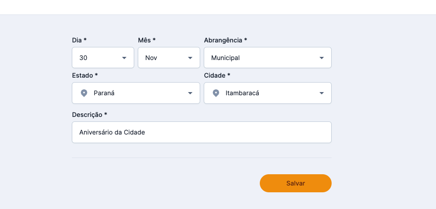Select the day value "30"
Screen dimensions: 436x209
(84, 58)
